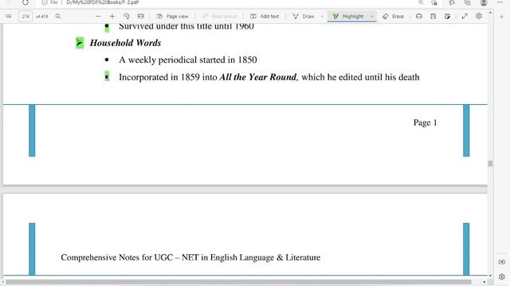The width and height of the screenshot is (510, 286).
Task: Click 'Survived under this title until 1960'
Action: pos(186,26)
